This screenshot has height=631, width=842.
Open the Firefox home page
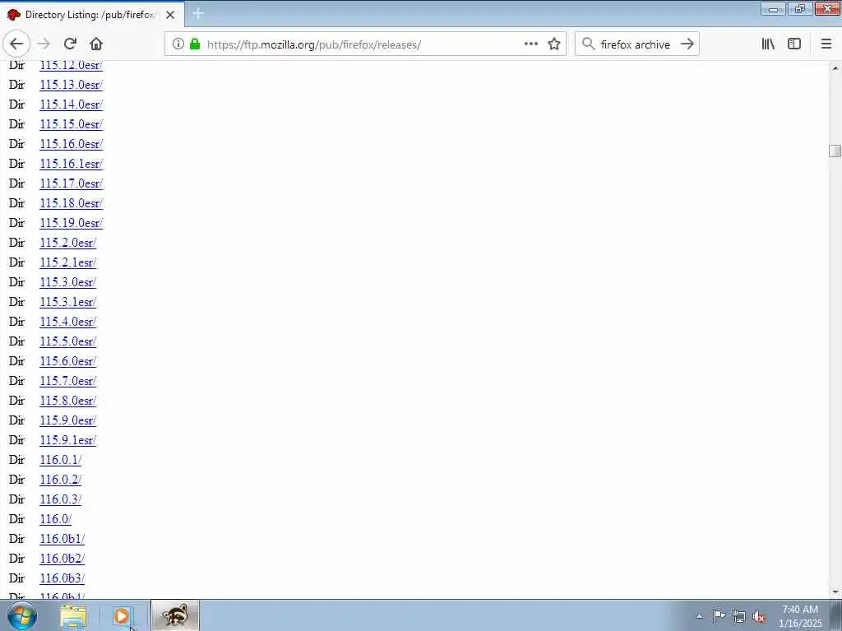coord(96,44)
